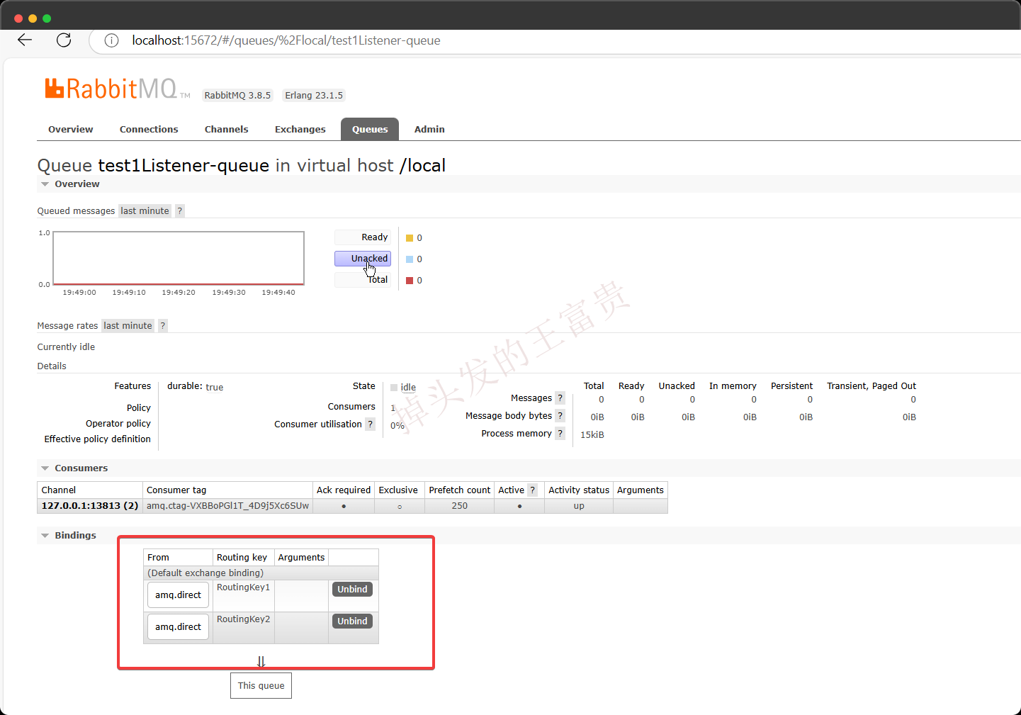Viewport: 1021px width, 715px height.
Task: Select the Queues tab
Action: [370, 129]
